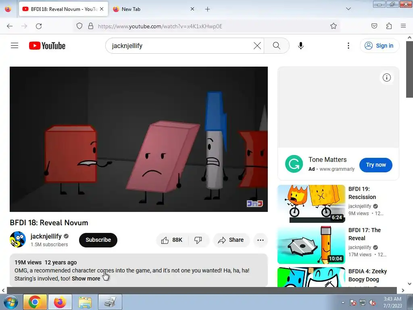413x310 pixels.
Task: Go back with the browser back arrow
Action: [x=10, y=26]
